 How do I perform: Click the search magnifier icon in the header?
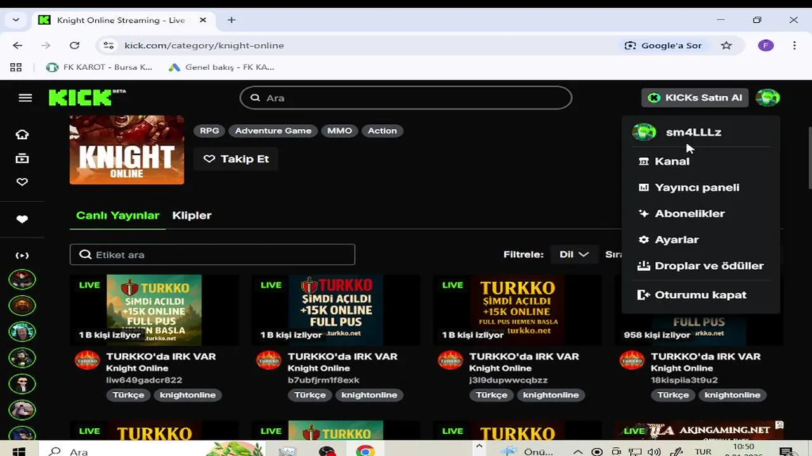point(255,98)
